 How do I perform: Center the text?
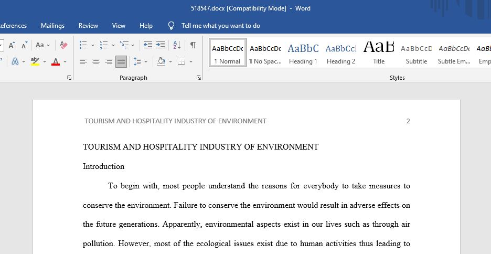(96, 61)
